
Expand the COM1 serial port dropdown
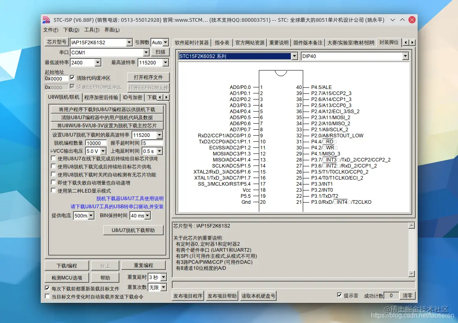146,52
